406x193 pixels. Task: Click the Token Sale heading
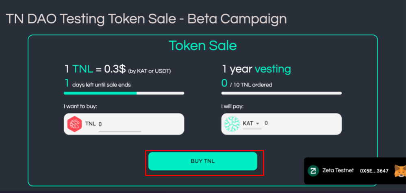202,45
